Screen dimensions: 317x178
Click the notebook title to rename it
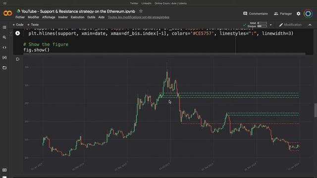78,11
